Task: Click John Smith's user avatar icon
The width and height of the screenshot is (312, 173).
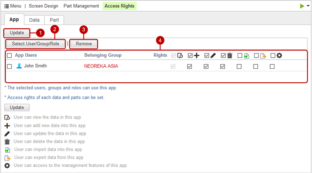Action: click(x=19, y=66)
